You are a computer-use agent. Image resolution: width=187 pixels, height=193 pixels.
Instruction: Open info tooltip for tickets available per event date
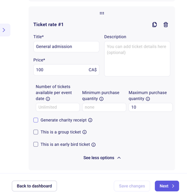[x=48, y=99]
